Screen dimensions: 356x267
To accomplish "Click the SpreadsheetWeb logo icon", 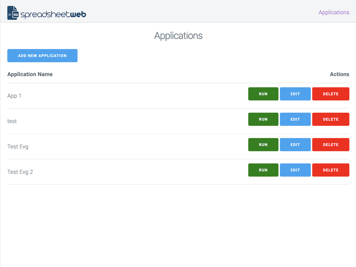I will 13,13.
